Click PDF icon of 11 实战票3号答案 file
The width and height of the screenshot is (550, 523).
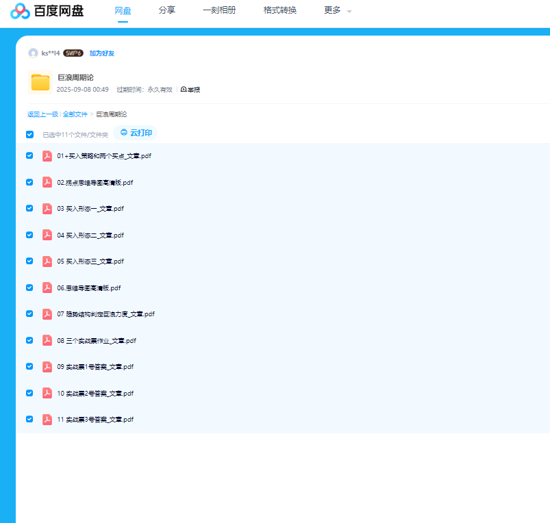[47, 419]
